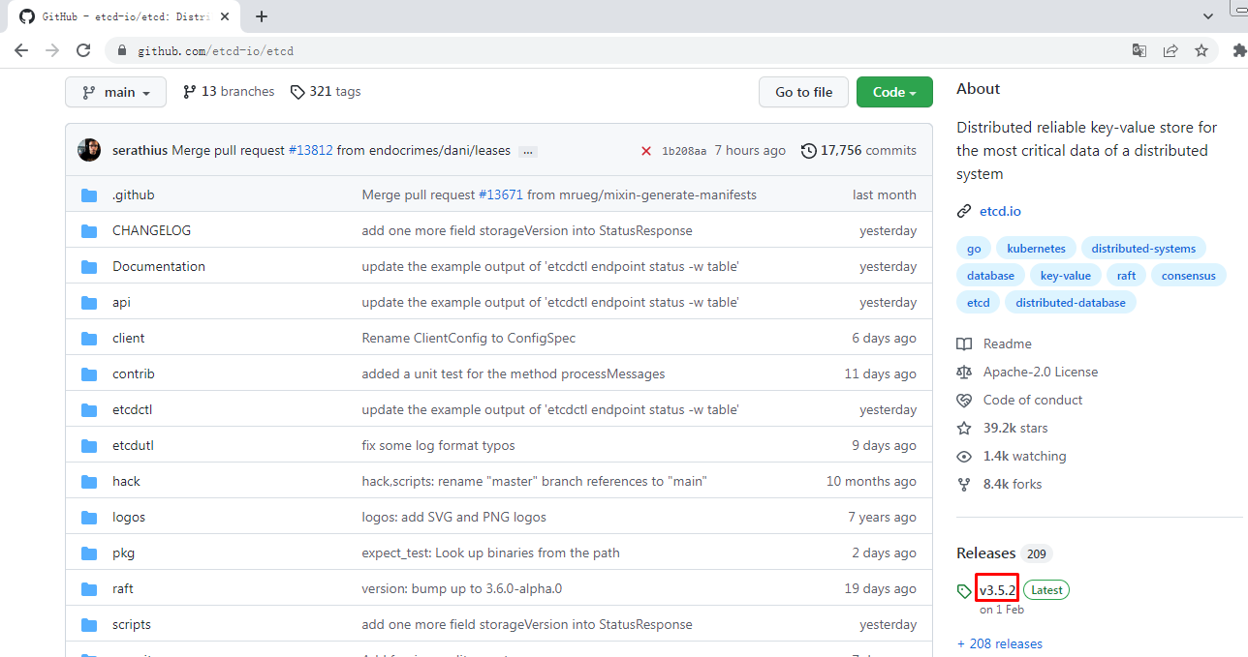Show the + 208 releases link
The width and height of the screenshot is (1248, 657).
[x=1000, y=644]
